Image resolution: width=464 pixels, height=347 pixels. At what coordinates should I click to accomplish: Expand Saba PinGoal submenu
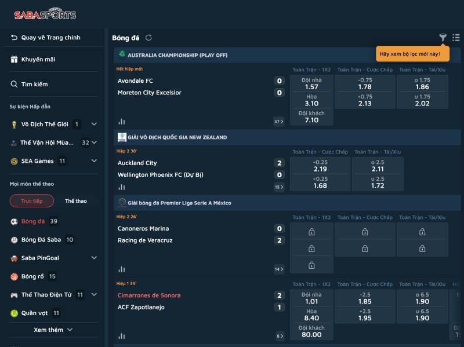coord(94,258)
